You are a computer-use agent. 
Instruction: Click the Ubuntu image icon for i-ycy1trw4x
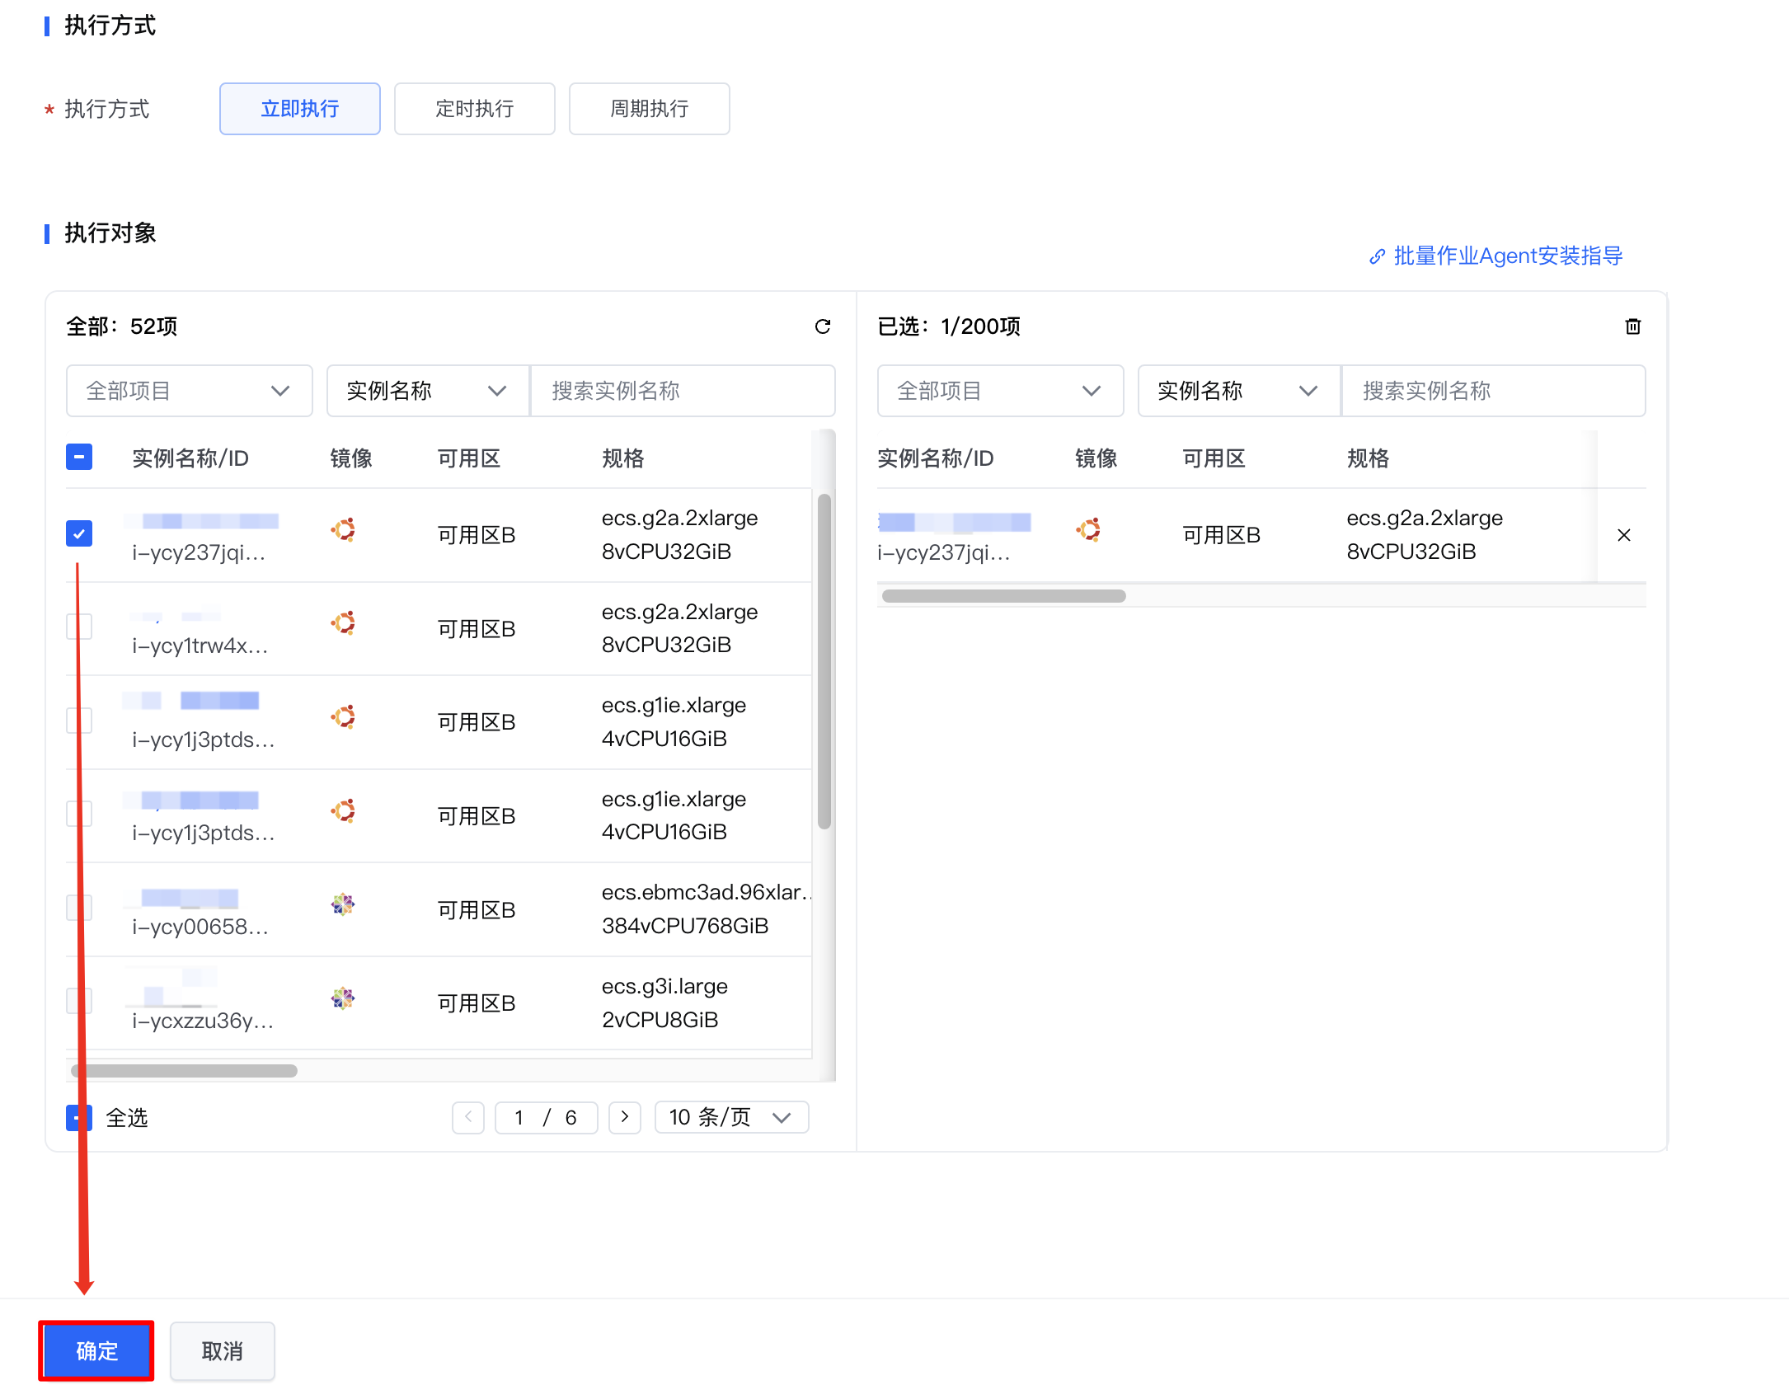343,623
